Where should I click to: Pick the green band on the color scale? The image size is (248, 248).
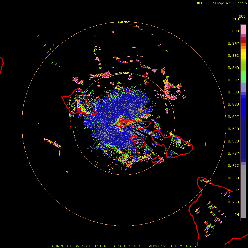[243, 75]
